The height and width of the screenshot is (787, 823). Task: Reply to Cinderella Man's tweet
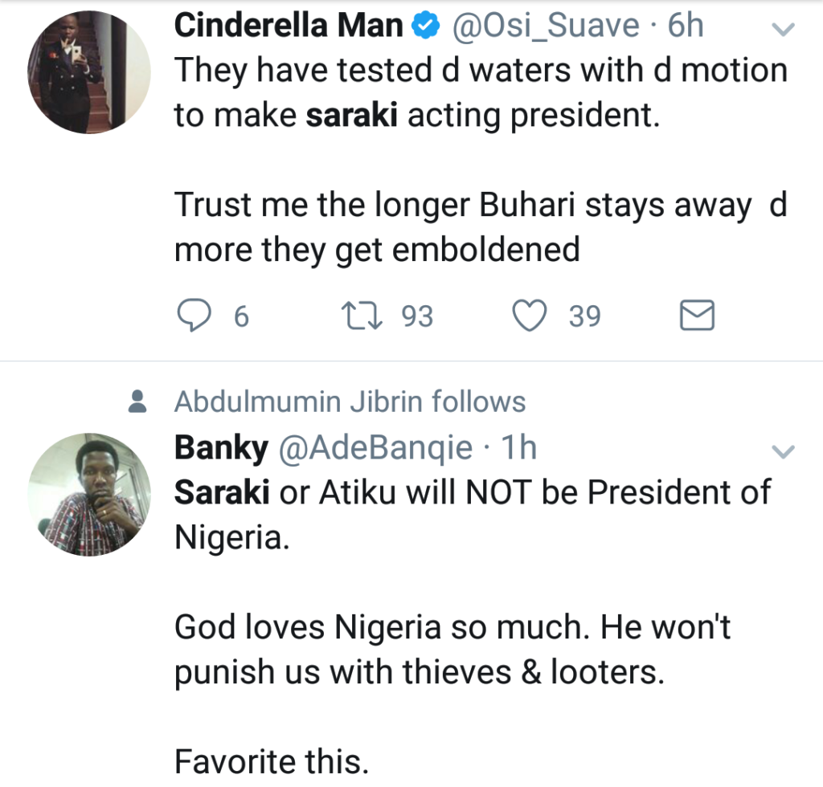pyautogui.click(x=194, y=316)
